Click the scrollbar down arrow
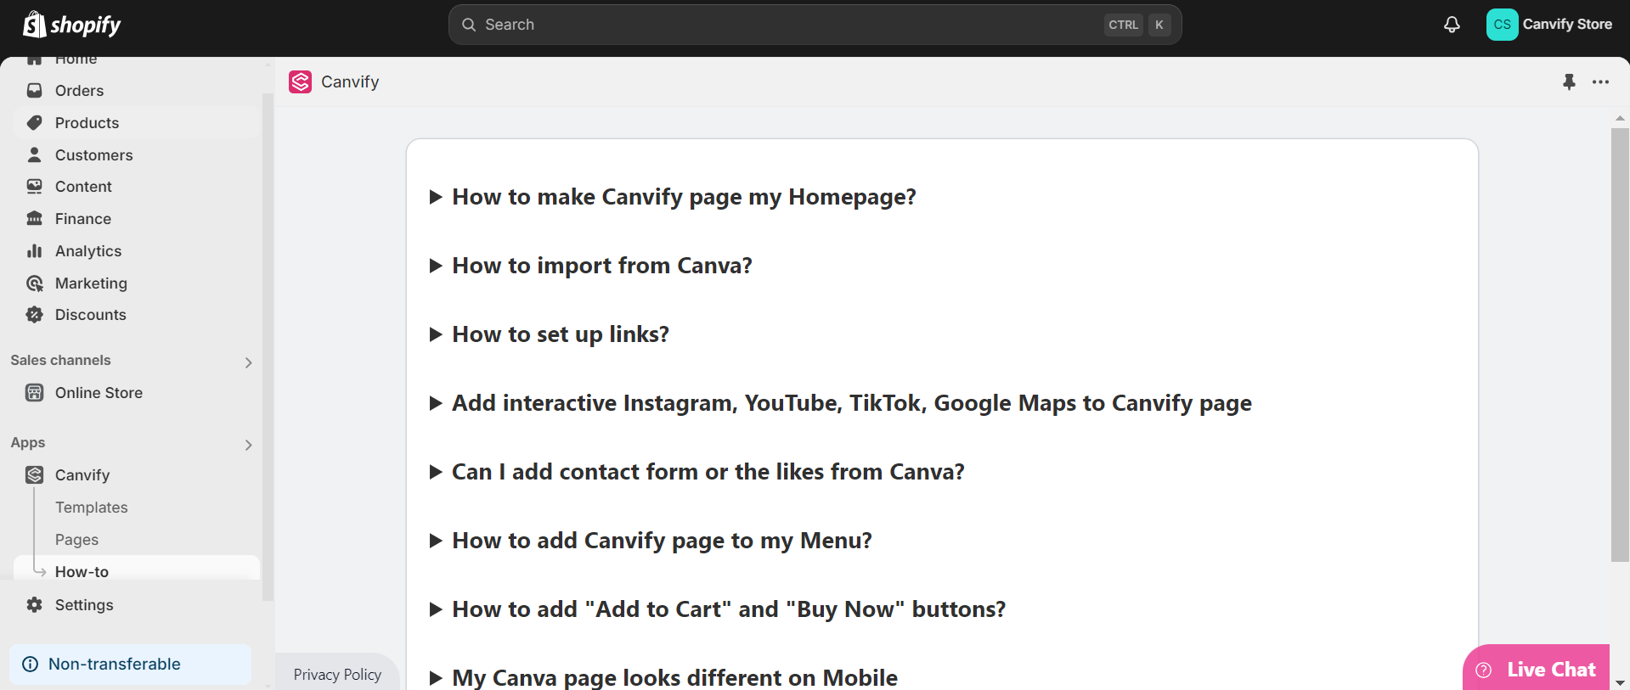 pyautogui.click(x=1620, y=682)
